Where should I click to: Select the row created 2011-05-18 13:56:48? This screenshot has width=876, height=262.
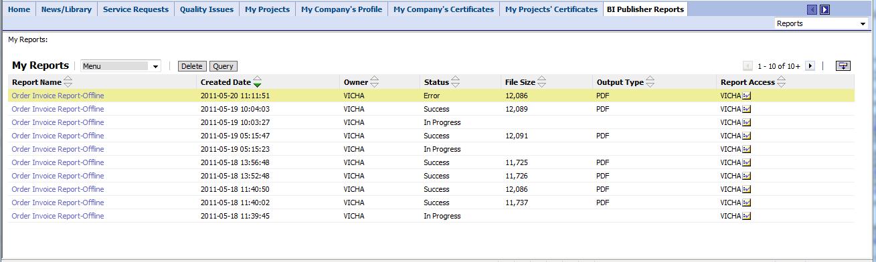click(431, 162)
